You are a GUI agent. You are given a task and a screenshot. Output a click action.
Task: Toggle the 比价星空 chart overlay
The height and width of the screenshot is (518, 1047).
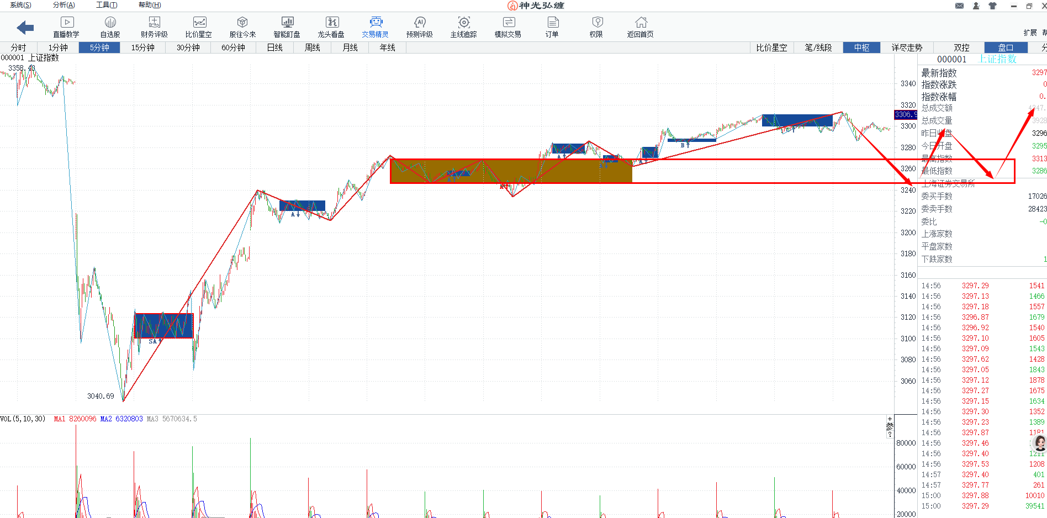(x=771, y=47)
